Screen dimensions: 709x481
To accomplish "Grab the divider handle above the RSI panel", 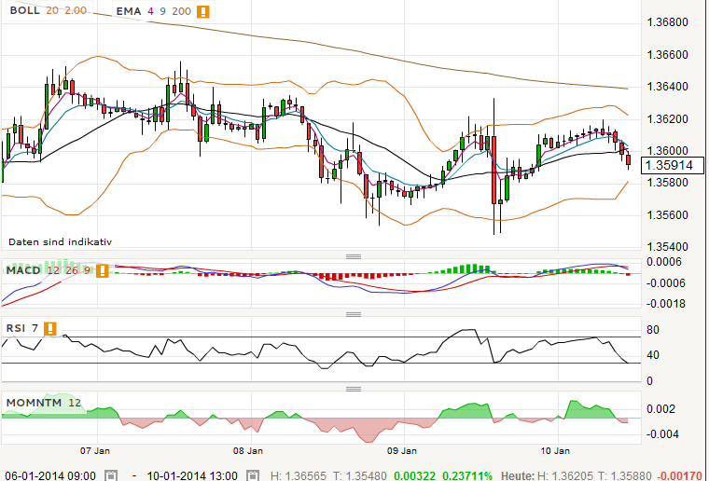I will [354, 314].
